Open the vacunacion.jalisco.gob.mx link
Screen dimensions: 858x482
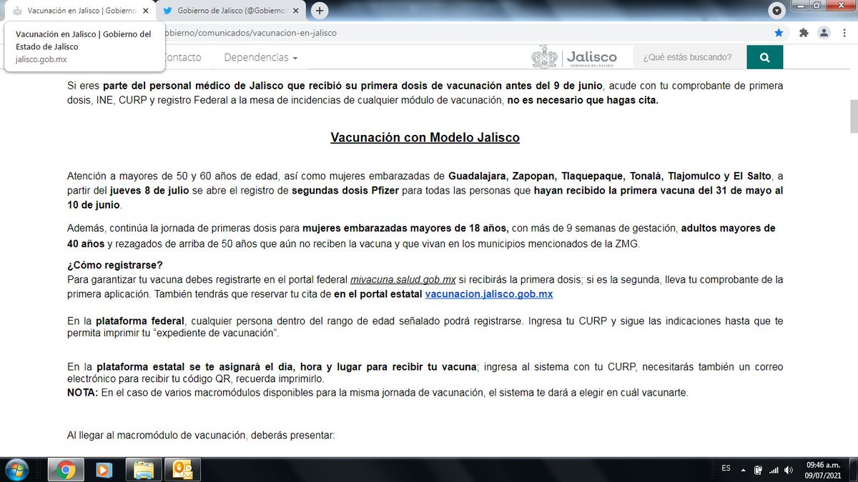tap(488, 294)
